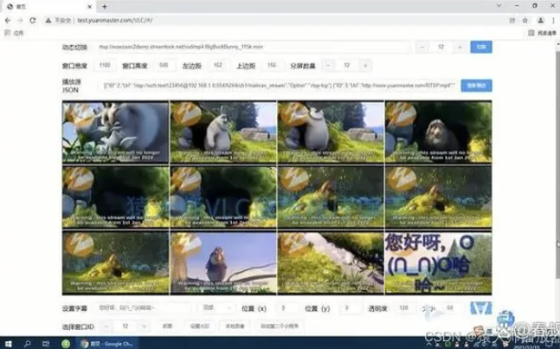Switch to Google Chrome taskbar item

(106, 344)
